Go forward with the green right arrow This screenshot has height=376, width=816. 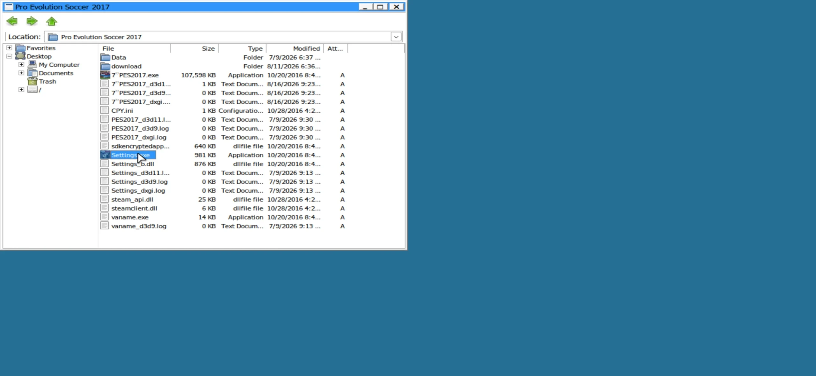coord(32,21)
